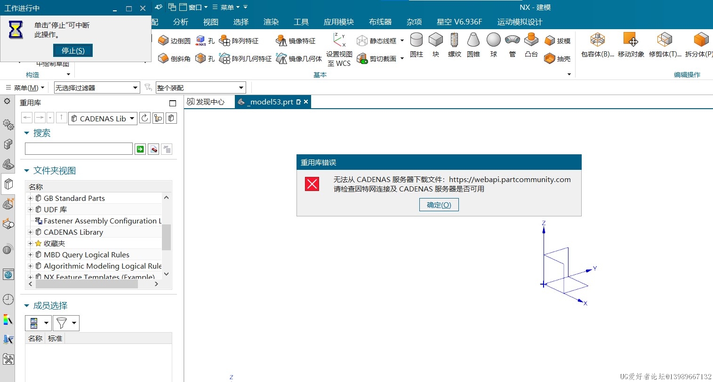This screenshot has width=713, height=382.
Task: Click the Standard (标准) column header
Action: pyautogui.click(x=55, y=338)
